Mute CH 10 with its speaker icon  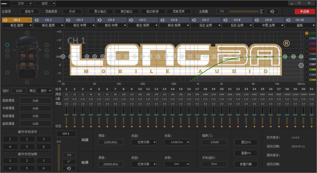tap(288, 20)
